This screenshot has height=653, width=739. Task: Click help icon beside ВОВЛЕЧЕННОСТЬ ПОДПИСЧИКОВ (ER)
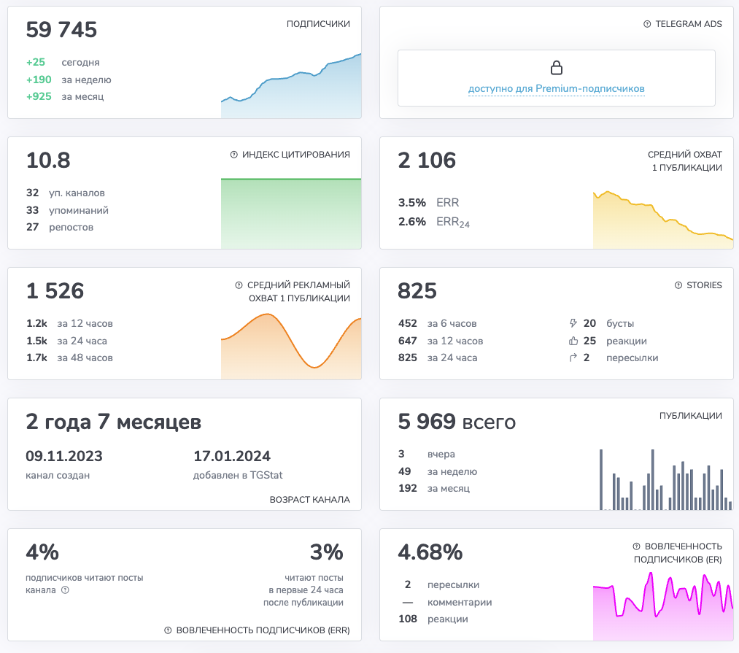[x=636, y=546]
